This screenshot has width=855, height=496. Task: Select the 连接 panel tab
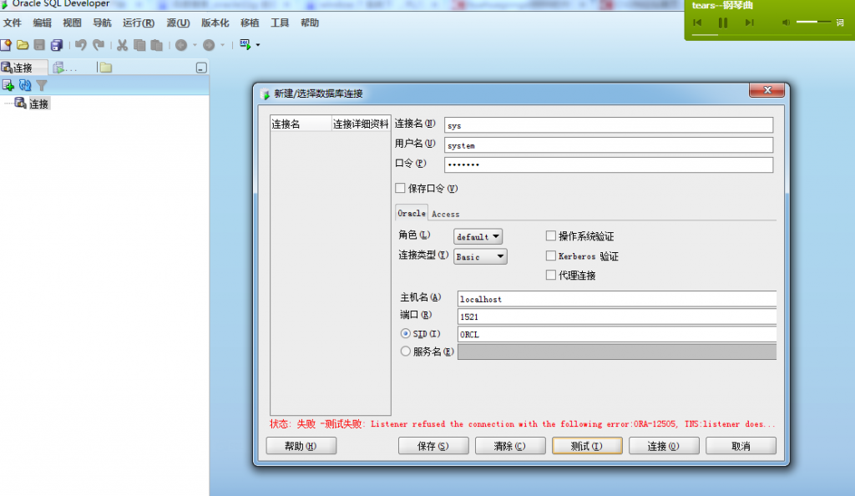coord(23,68)
